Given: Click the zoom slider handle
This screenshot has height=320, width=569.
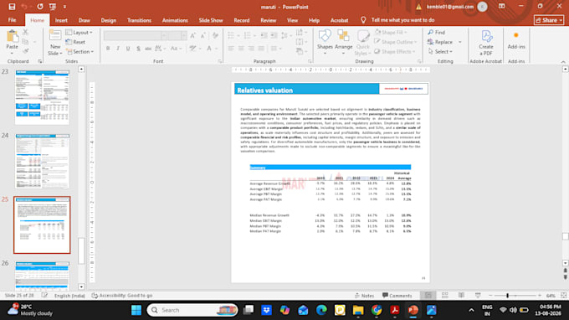Looking at the screenshot, I should click(x=507, y=296).
